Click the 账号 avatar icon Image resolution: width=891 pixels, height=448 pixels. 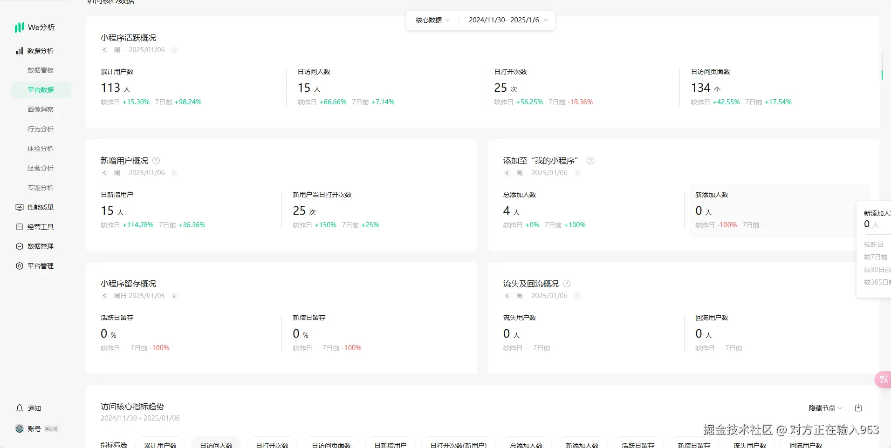pyautogui.click(x=20, y=428)
